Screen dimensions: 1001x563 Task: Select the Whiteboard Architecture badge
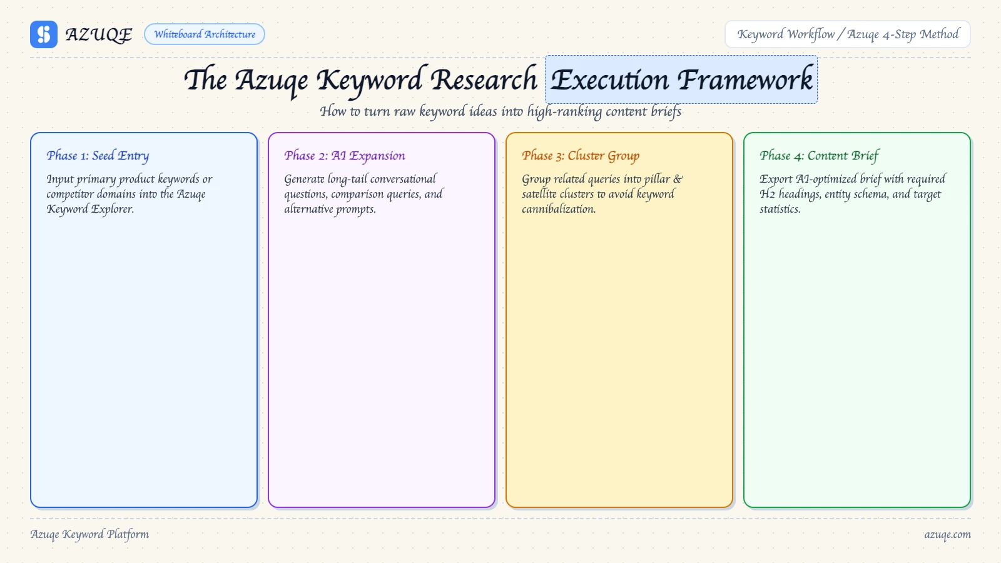[x=205, y=34]
